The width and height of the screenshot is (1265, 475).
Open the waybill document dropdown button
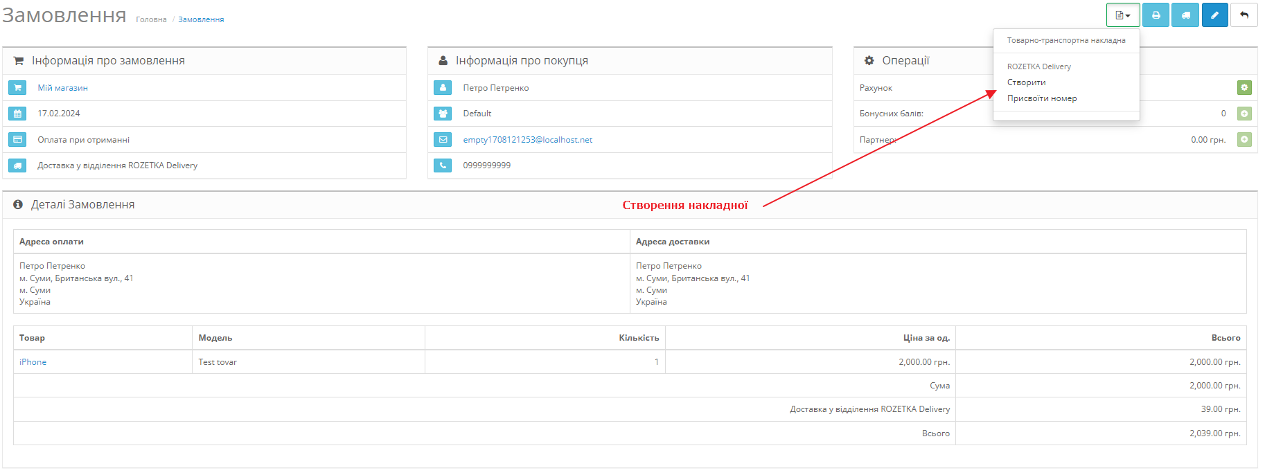pos(1123,15)
